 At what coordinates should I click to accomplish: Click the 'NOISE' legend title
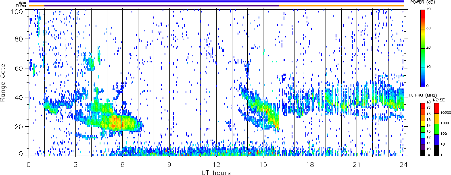[x=438, y=100]
